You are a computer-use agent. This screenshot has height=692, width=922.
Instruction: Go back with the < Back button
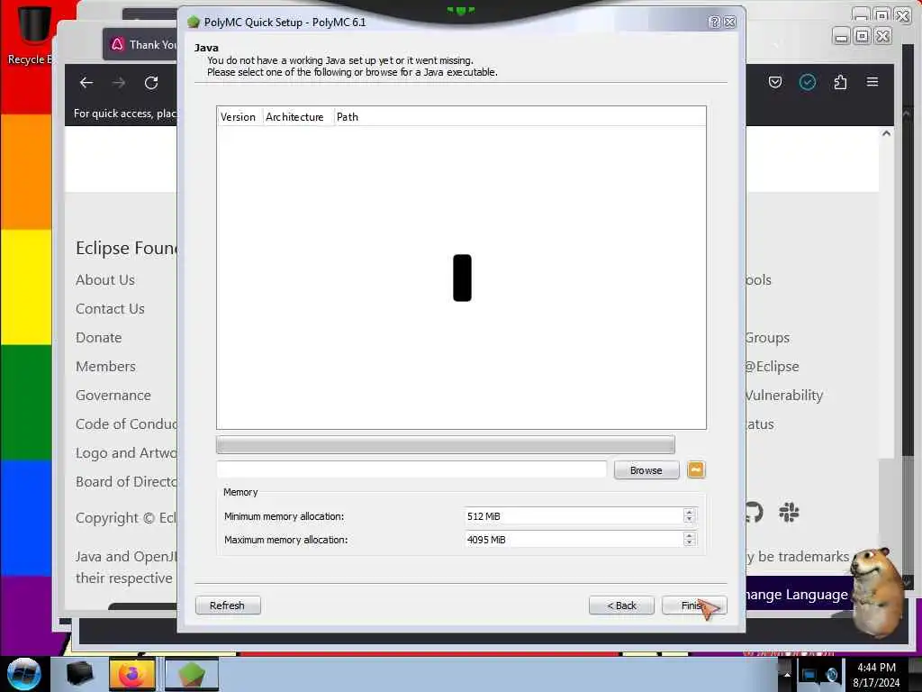point(621,605)
